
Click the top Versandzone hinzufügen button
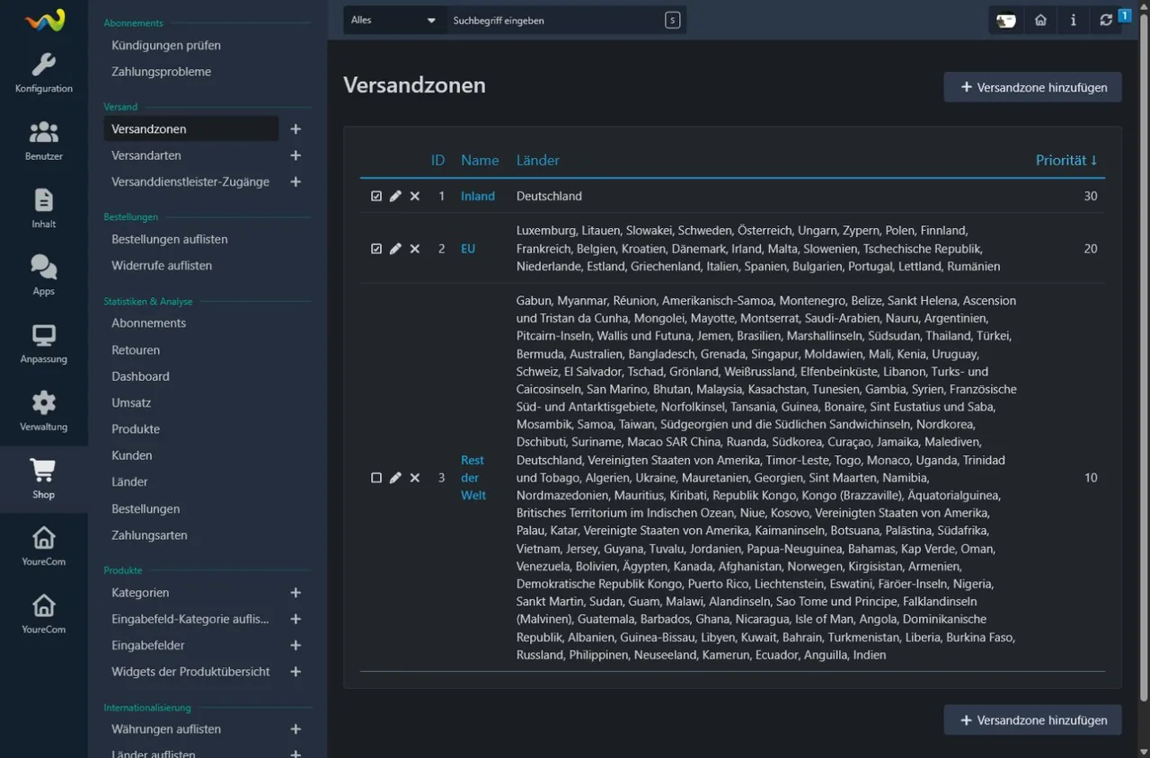[x=1032, y=87]
